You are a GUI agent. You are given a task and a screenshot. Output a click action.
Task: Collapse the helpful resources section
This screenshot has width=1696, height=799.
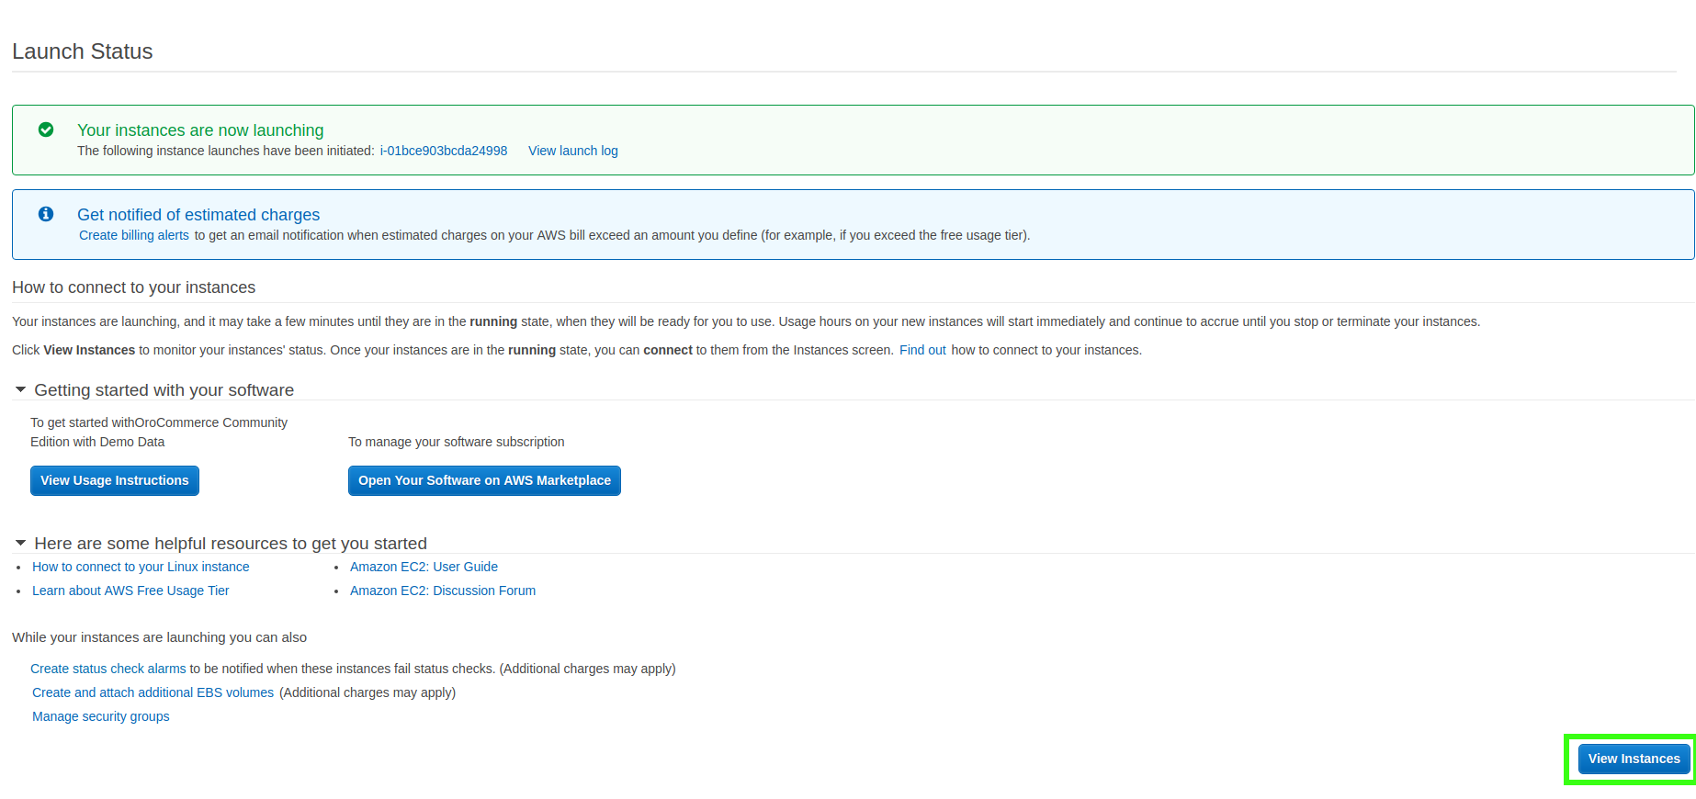(x=20, y=544)
